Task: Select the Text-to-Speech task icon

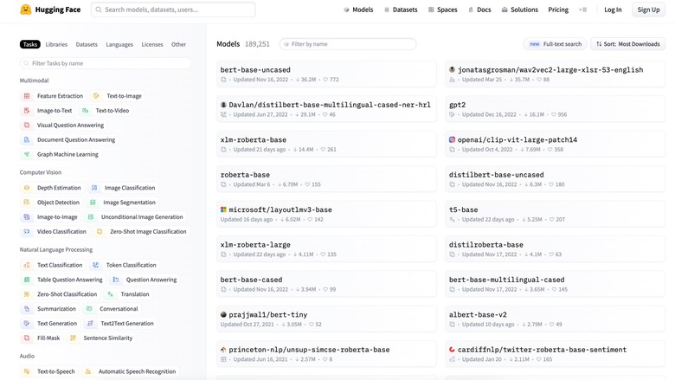Action: [x=27, y=371]
